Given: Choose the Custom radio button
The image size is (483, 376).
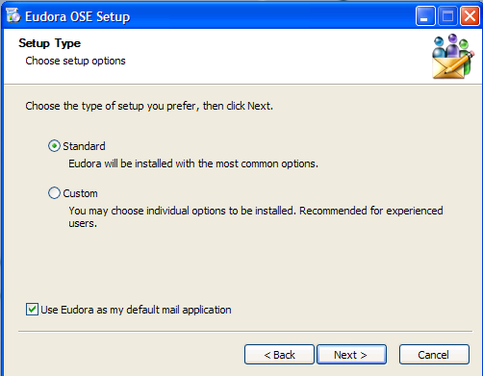Looking at the screenshot, I should 54,193.
